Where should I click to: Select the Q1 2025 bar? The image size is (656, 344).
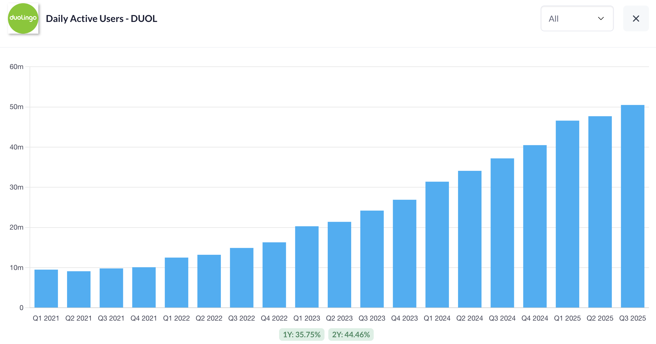[x=567, y=214]
